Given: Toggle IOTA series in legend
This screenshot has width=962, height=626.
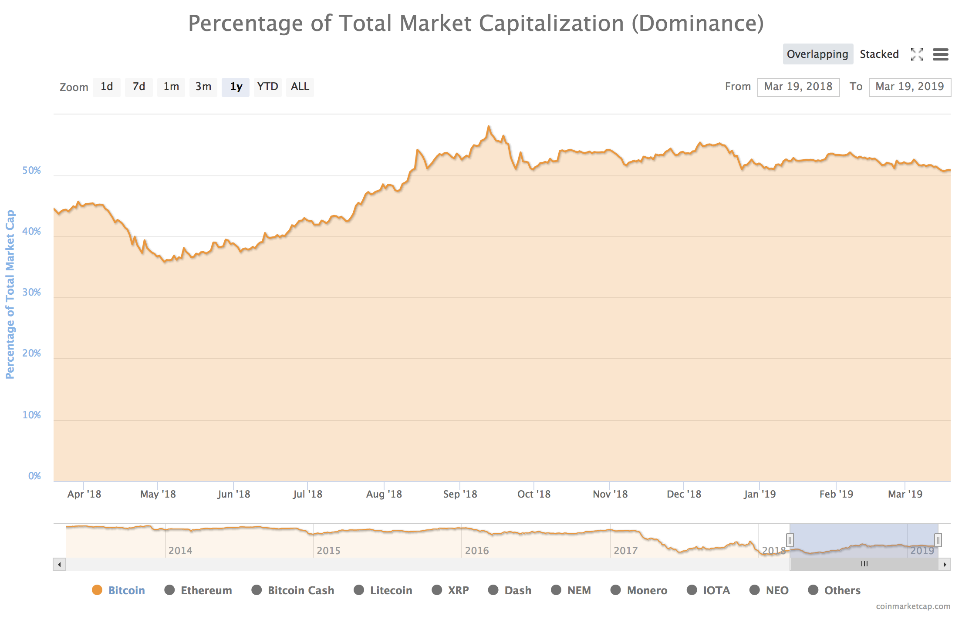Looking at the screenshot, I should tap(709, 590).
